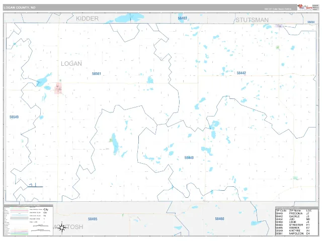Click ZIP code 58483 on map

point(182,18)
